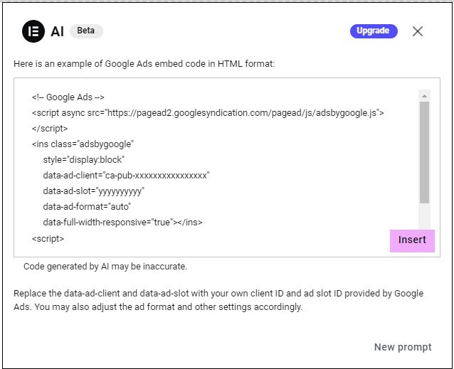Click the style display:block line
The height and width of the screenshot is (369, 454).
(84, 160)
